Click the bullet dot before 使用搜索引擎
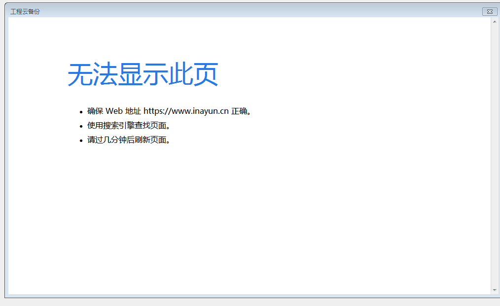The height and width of the screenshot is (306, 500). [x=81, y=126]
